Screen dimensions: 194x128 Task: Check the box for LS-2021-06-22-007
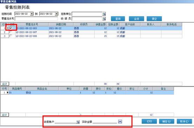[11, 32]
